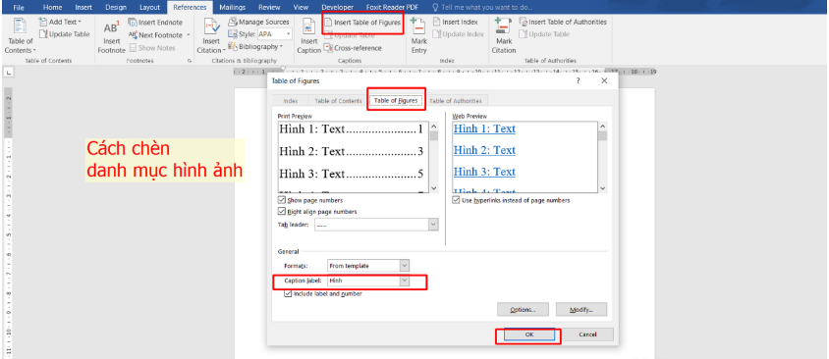Select the Table of Figures dialog tab

pos(396,100)
